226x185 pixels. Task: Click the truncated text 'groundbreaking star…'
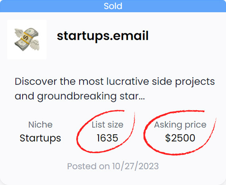(x=91, y=96)
